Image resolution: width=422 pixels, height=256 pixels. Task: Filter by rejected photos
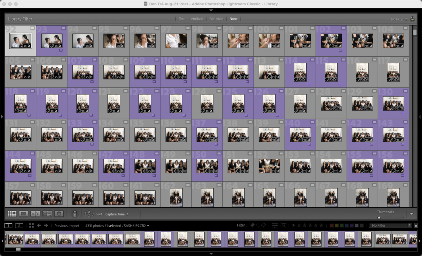pyautogui.click(x=264, y=225)
